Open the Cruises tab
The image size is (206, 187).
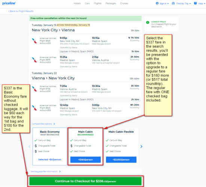tap(124, 3)
